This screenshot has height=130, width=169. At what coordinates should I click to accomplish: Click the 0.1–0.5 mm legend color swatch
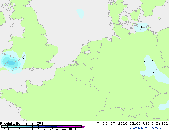point(5,127)
